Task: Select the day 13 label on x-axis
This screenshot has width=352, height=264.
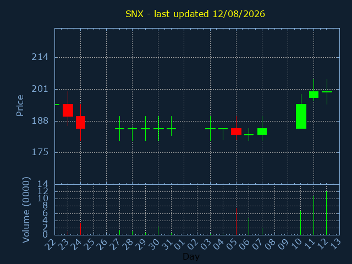Action: coord(335,244)
